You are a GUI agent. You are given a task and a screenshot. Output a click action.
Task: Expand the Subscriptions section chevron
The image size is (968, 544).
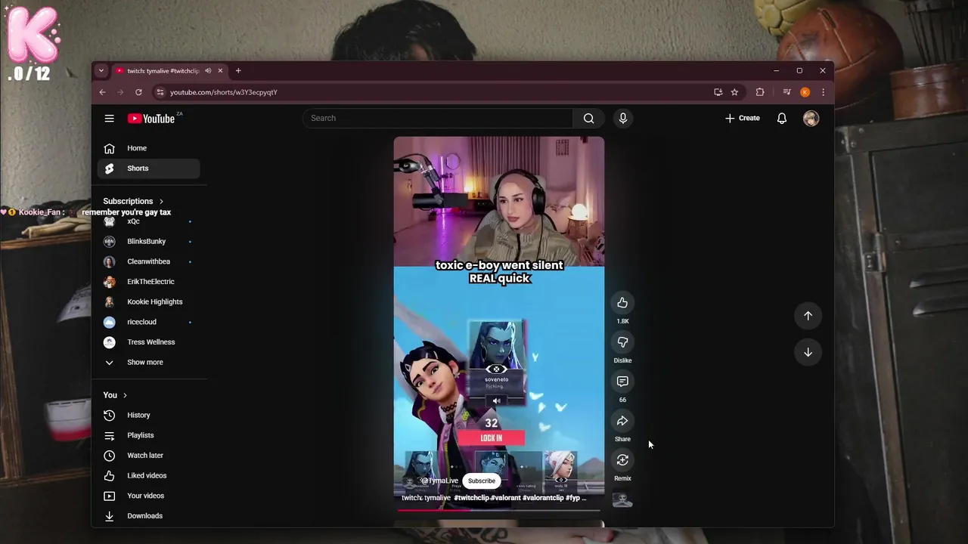tap(161, 201)
